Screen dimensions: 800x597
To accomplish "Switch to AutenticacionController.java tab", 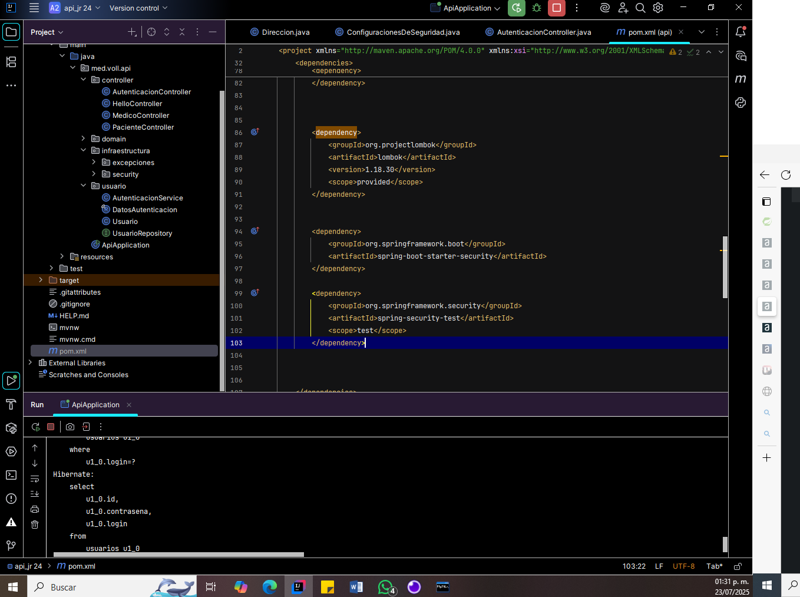I will coord(538,32).
